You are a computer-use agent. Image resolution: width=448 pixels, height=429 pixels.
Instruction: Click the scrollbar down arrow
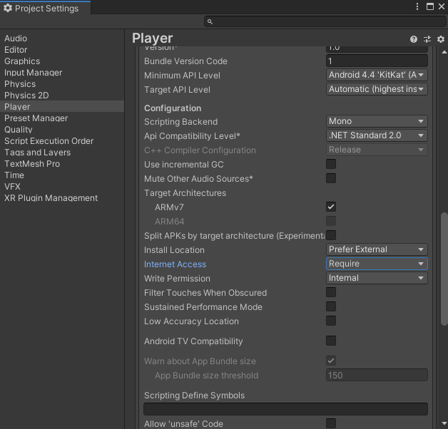[x=444, y=423]
